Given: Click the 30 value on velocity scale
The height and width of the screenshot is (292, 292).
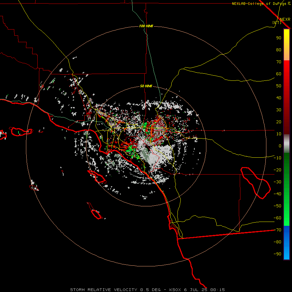Looking at the screenshot, I should tap(279, 110).
